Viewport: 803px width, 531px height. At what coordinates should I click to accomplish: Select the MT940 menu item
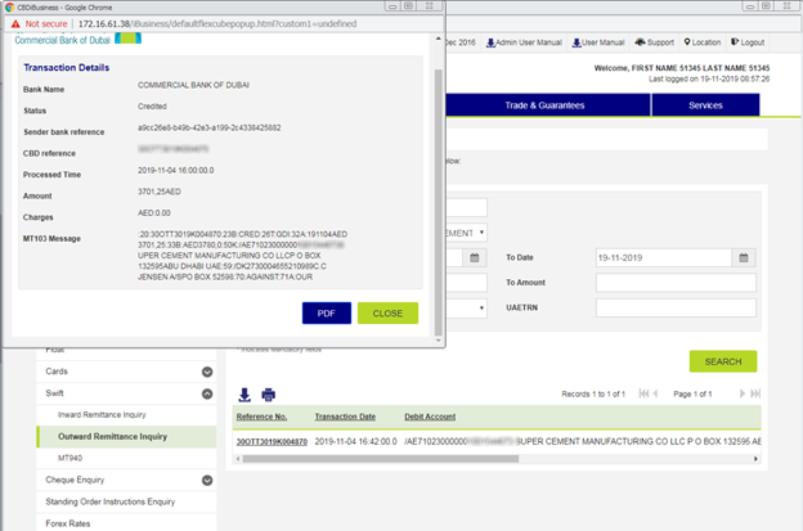pyautogui.click(x=70, y=458)
